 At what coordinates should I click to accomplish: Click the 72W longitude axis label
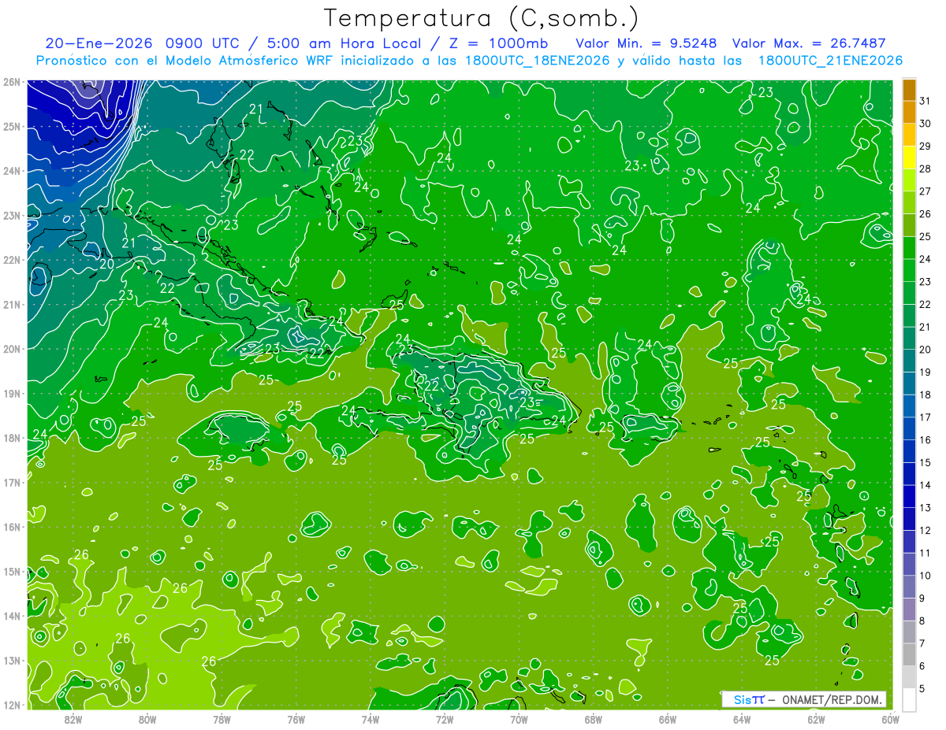tap(445, 719)
